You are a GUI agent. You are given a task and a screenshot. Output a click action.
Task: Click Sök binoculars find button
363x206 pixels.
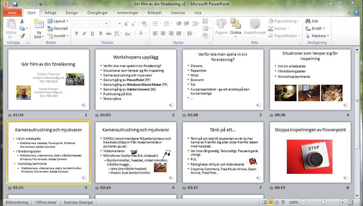(312, 21)
